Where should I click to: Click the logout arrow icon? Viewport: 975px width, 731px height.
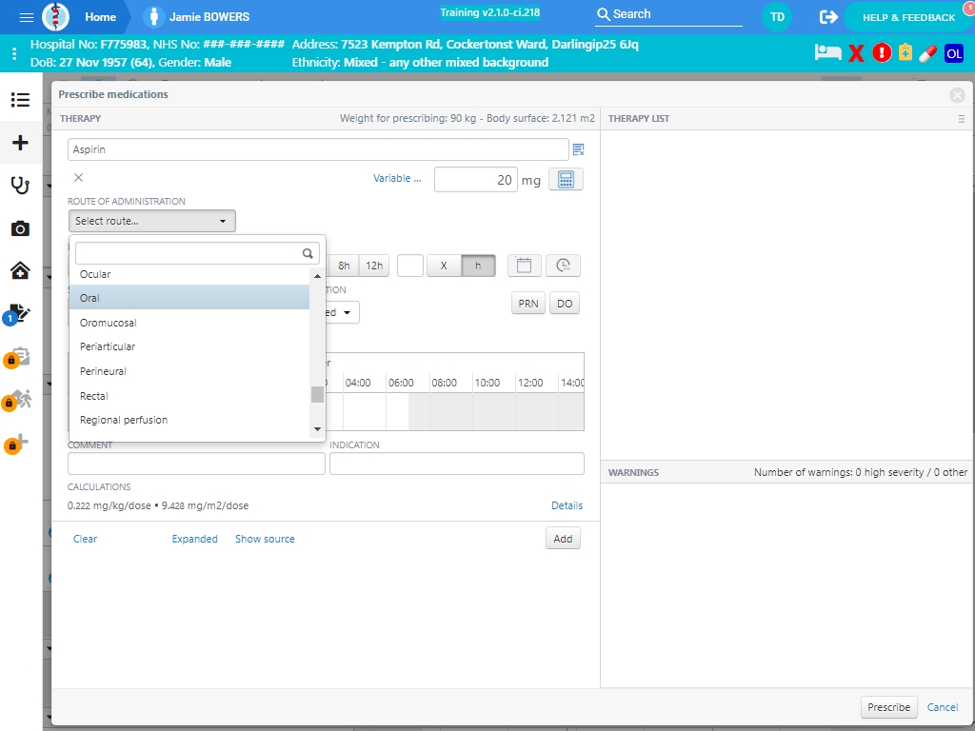point(828,17)
